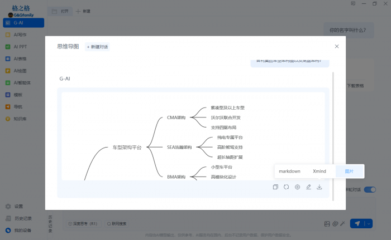Select the 超长轴距扩展 node
The image size is (391, 240).
coord(230,157)
